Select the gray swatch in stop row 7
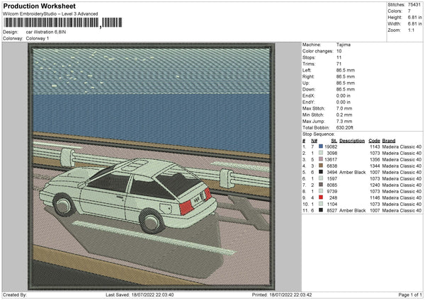This screenshot has width=425, height=300. [321, 185]
